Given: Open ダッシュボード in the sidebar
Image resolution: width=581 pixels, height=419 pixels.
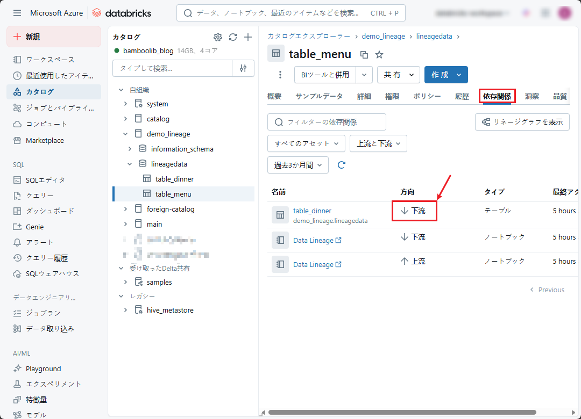Looking at the screenshot, I should coord(54,211).
